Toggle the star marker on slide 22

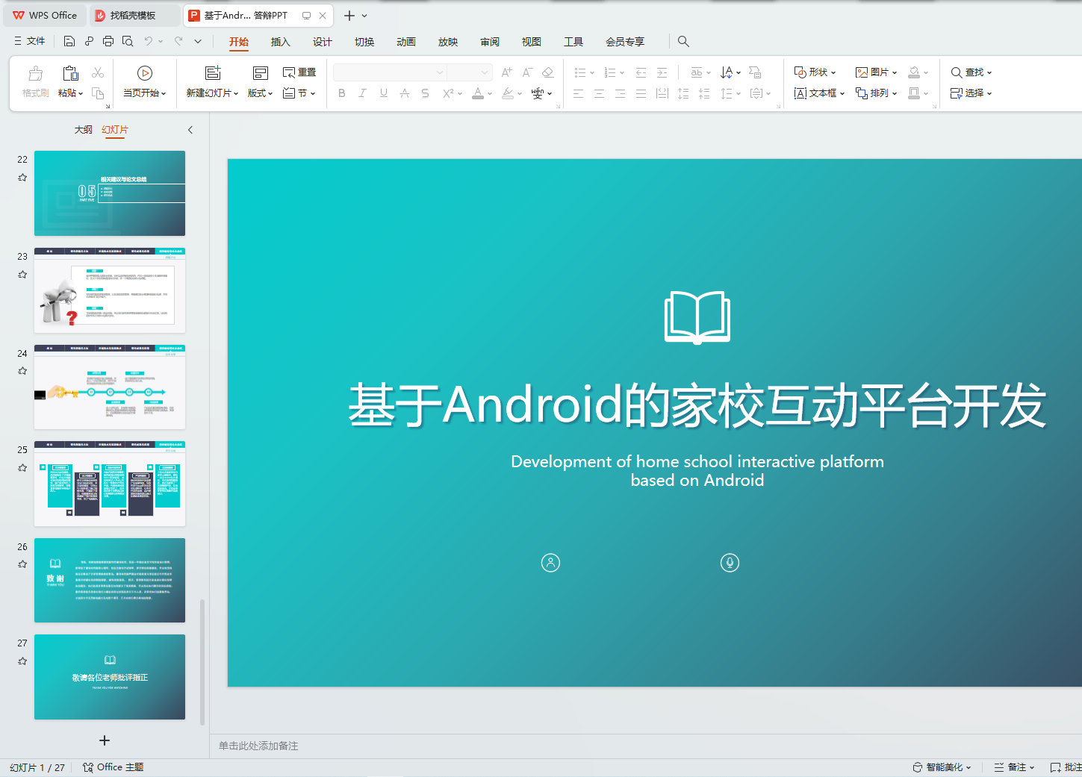click(22, 178)
